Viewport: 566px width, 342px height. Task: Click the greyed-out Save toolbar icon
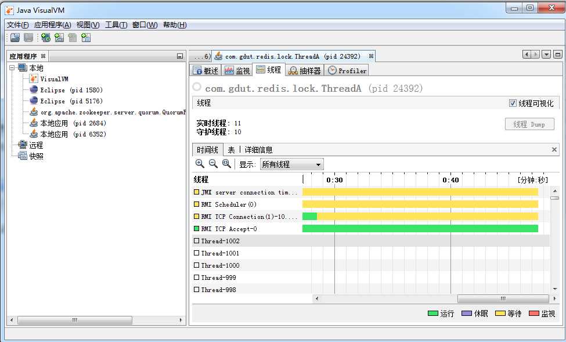pos(28,37)
